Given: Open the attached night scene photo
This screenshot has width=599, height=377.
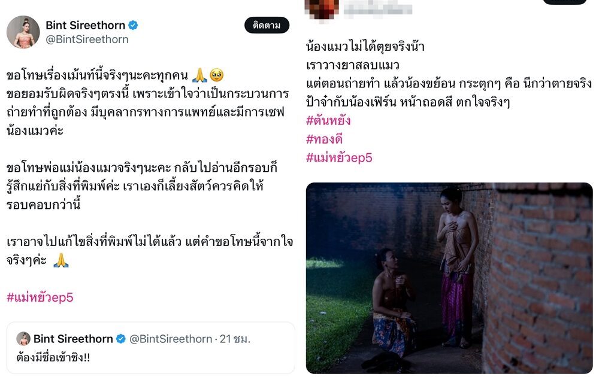Looking at the screenshot, I should pyautogui.click(x=449, y=278).
